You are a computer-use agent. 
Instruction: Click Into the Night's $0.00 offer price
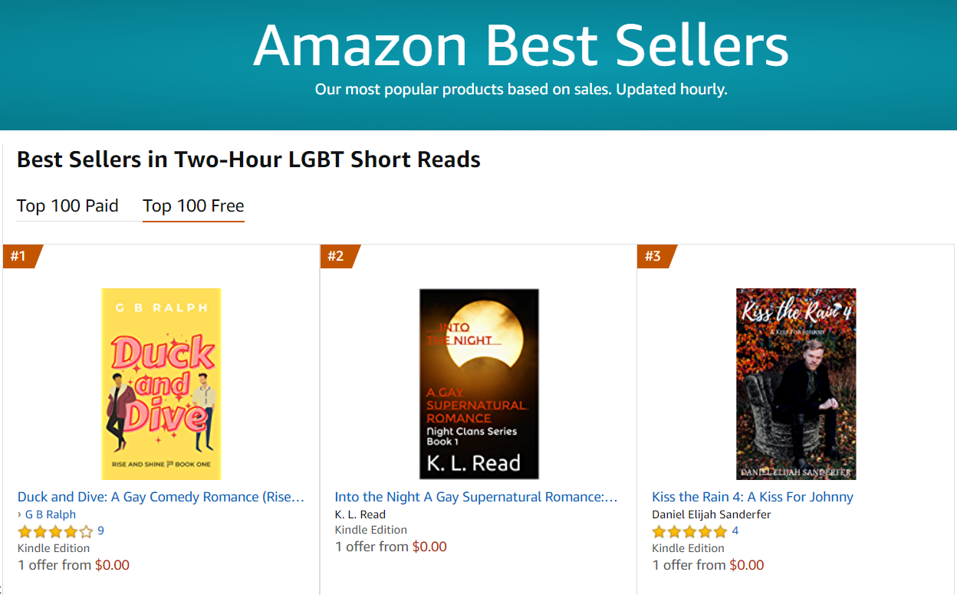[429, 547]
